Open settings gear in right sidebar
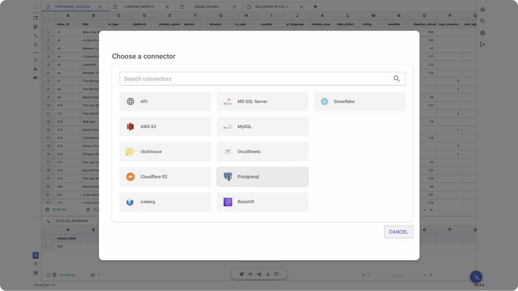The height and width of the screenshot is (291, 518). (483, 33)
